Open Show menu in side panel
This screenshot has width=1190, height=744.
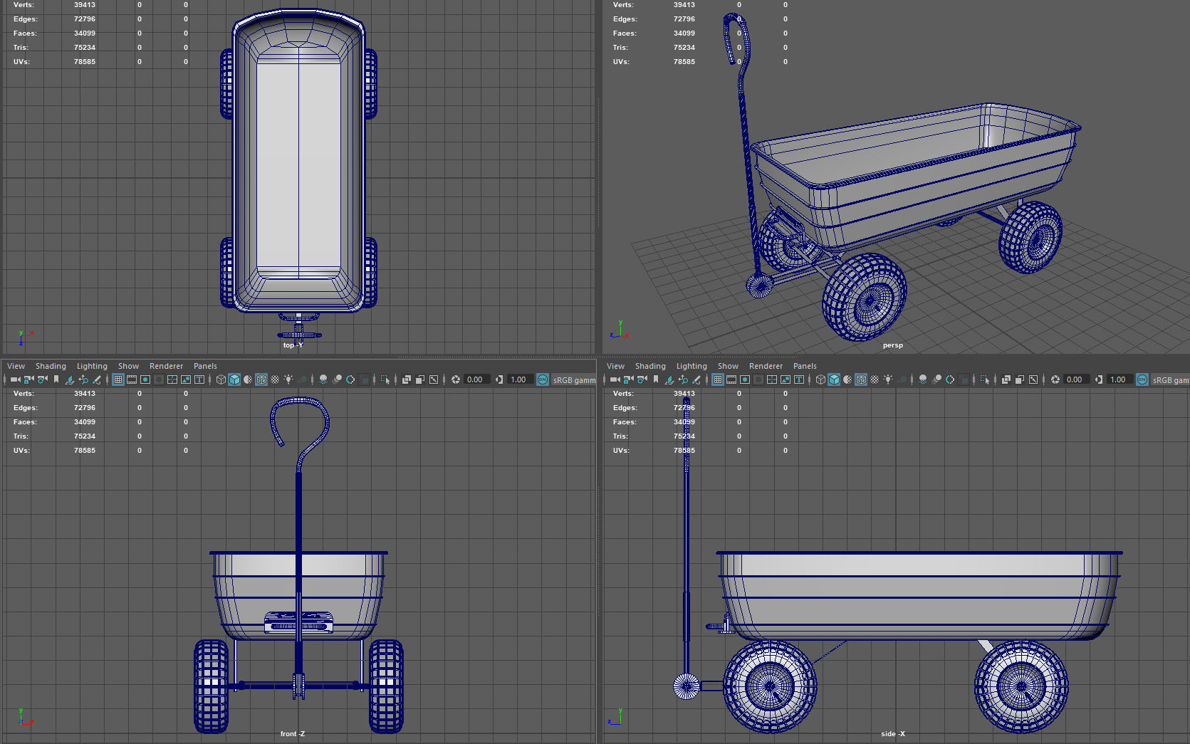[728, 366]
